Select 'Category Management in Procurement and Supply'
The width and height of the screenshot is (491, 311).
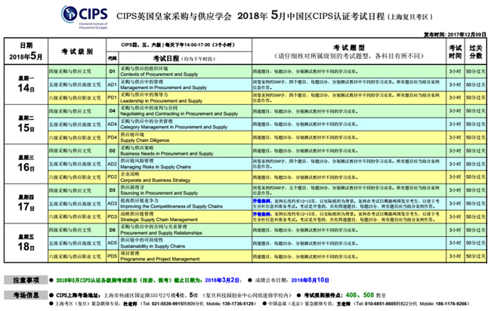click(174, 127)
